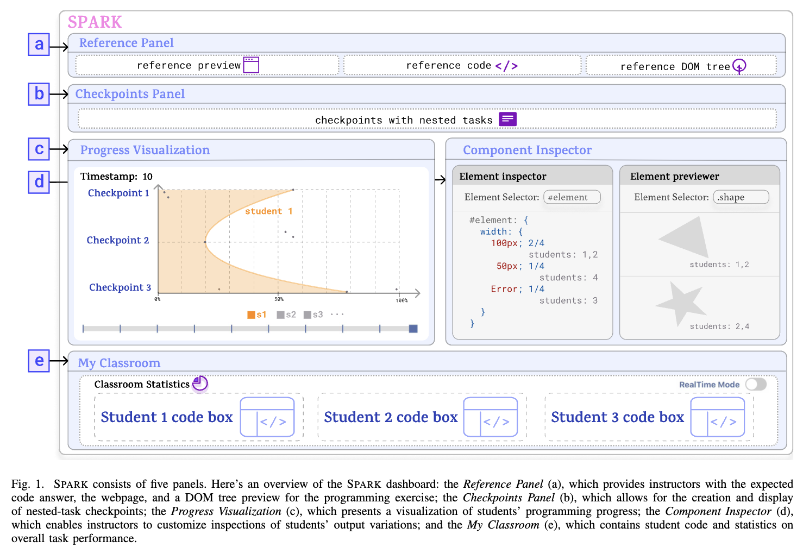Click the purple checkpoints nested tasks icon
The height and width of the screenshot is (553, 803).
pyautogui.click(x=507, y=119)
